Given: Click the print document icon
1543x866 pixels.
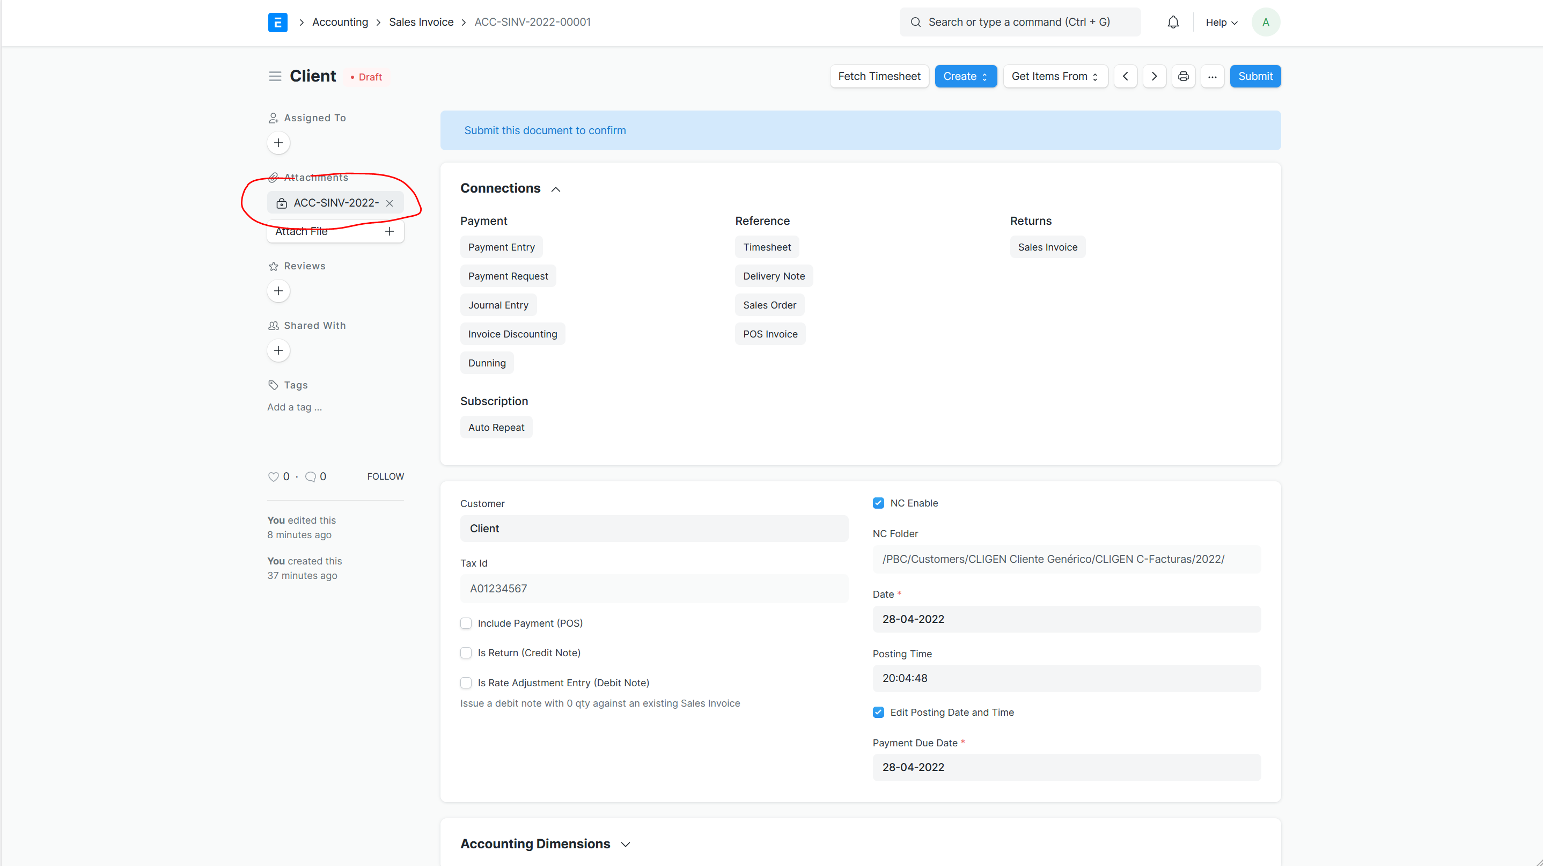Looking at the screenshot, I should click(1184, 75).
